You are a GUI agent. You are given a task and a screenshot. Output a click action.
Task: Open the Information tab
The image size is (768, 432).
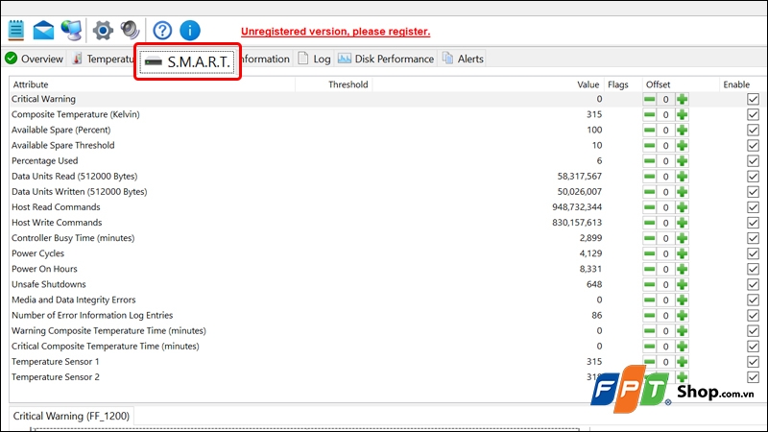pyautogui.click(x=265, y=59)
